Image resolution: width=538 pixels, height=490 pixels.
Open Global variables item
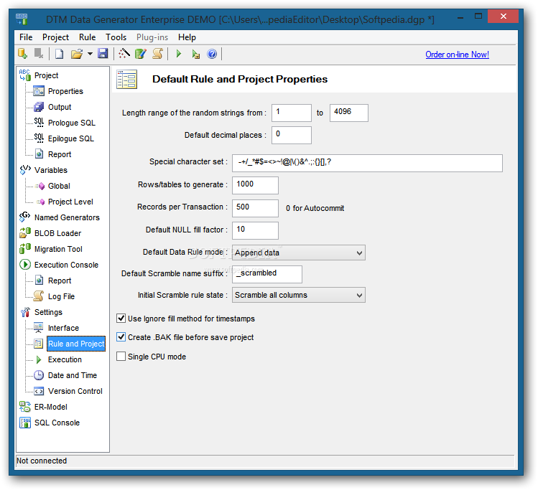pos(59,186)
